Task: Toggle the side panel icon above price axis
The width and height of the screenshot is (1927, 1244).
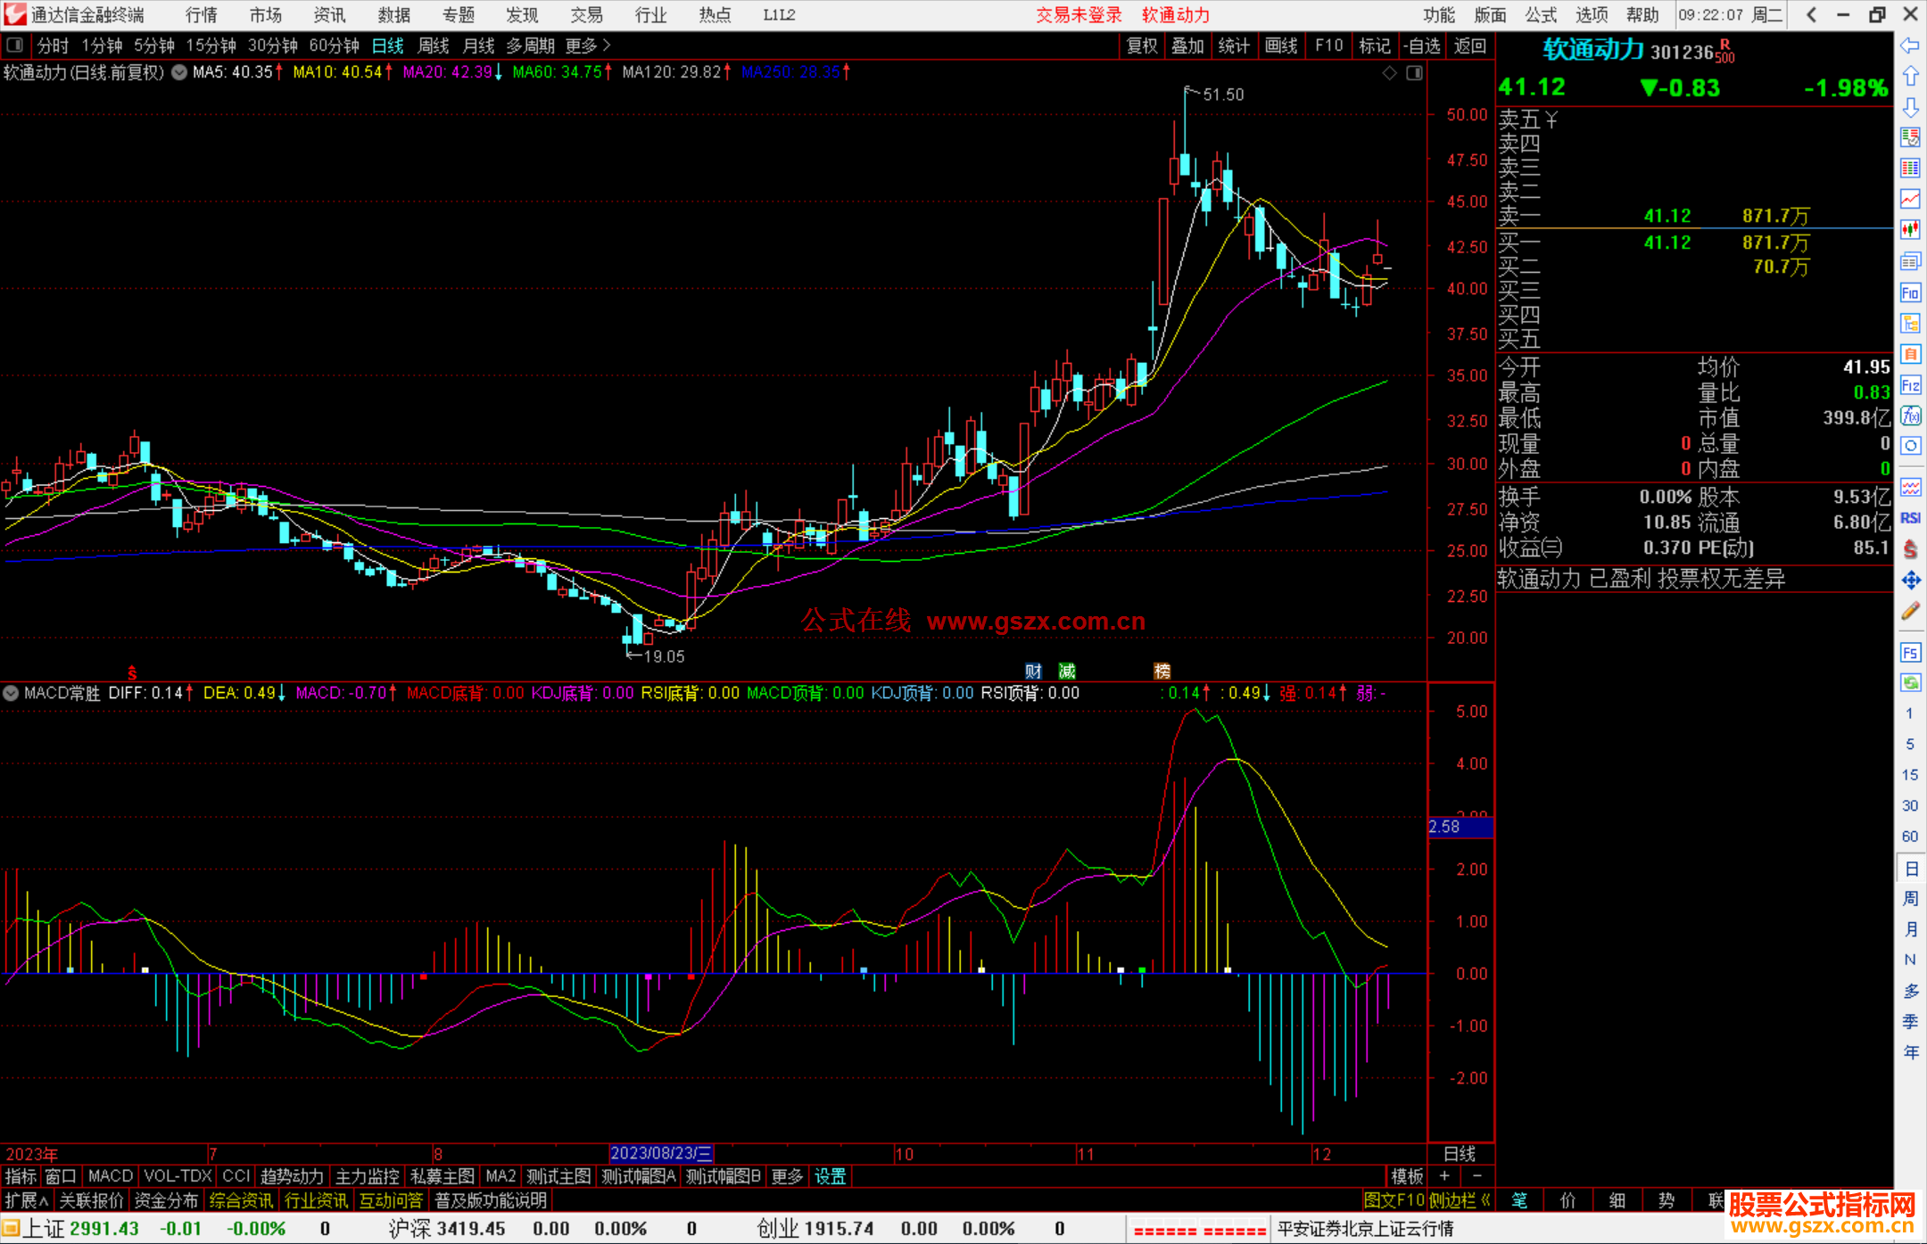Action: click(1414, 73)
